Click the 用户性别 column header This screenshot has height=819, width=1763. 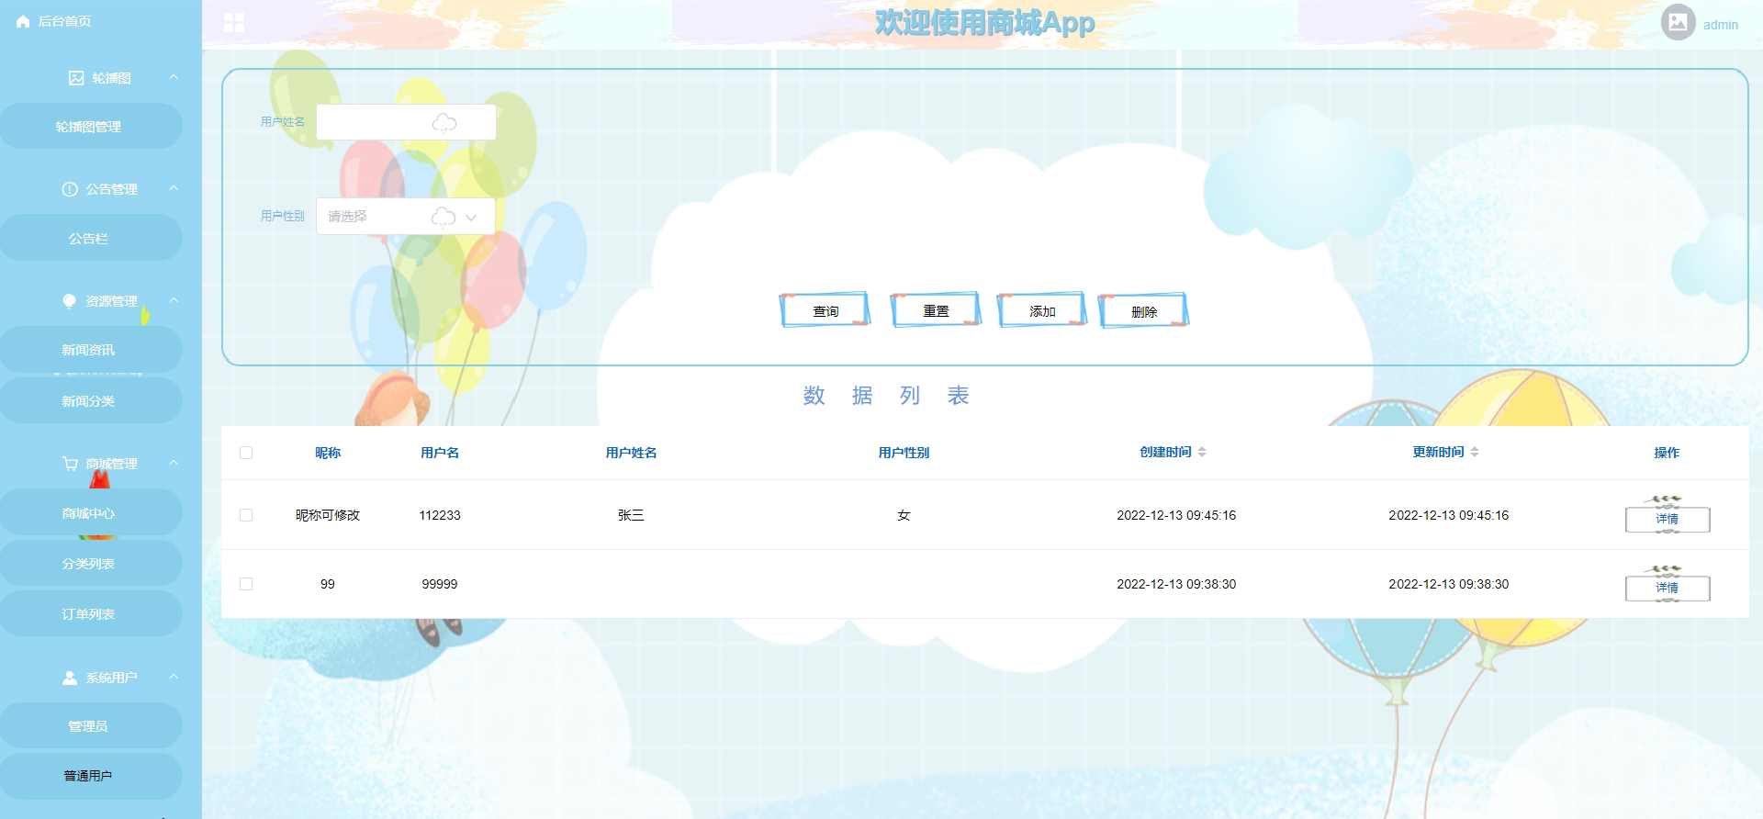click(x=904, y=453)
